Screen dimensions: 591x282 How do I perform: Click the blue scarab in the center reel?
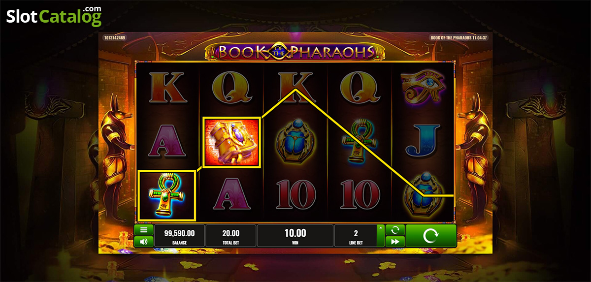[295, 142]
